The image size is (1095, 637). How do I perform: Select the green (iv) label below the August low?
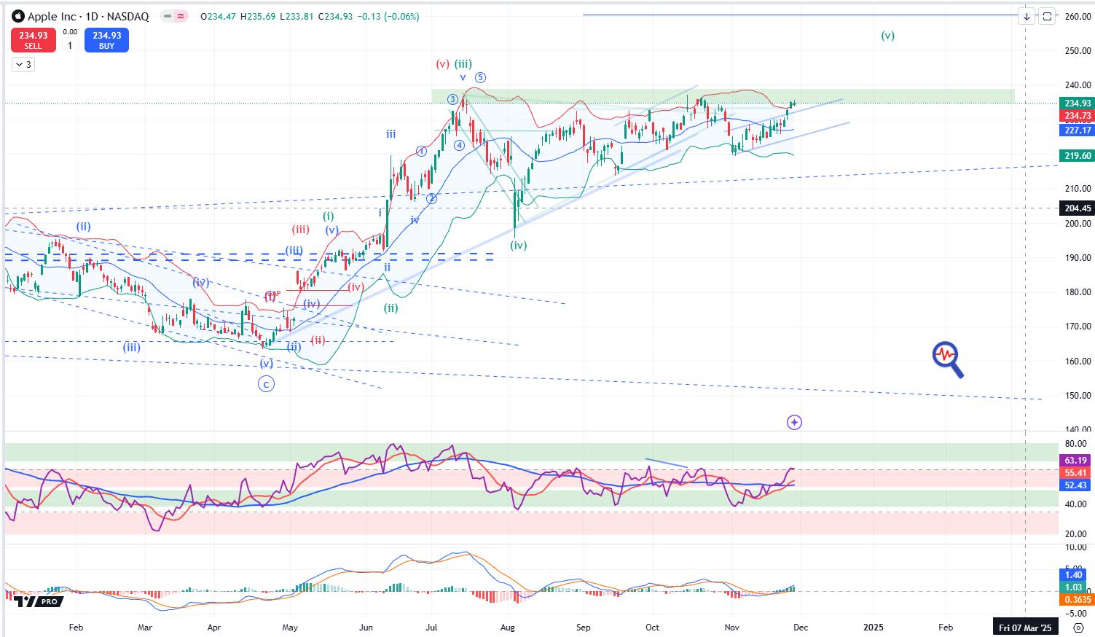[x=518, y=246]
